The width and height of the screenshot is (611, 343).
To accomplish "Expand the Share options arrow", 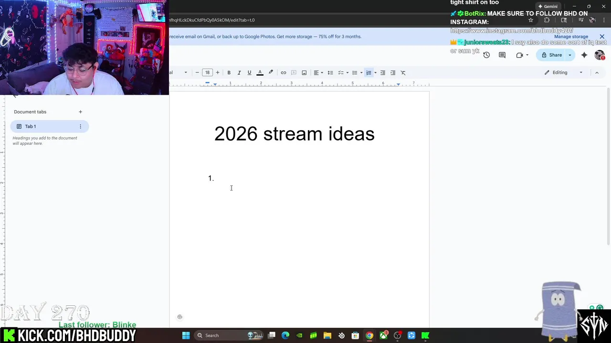I will coord(569,55).
